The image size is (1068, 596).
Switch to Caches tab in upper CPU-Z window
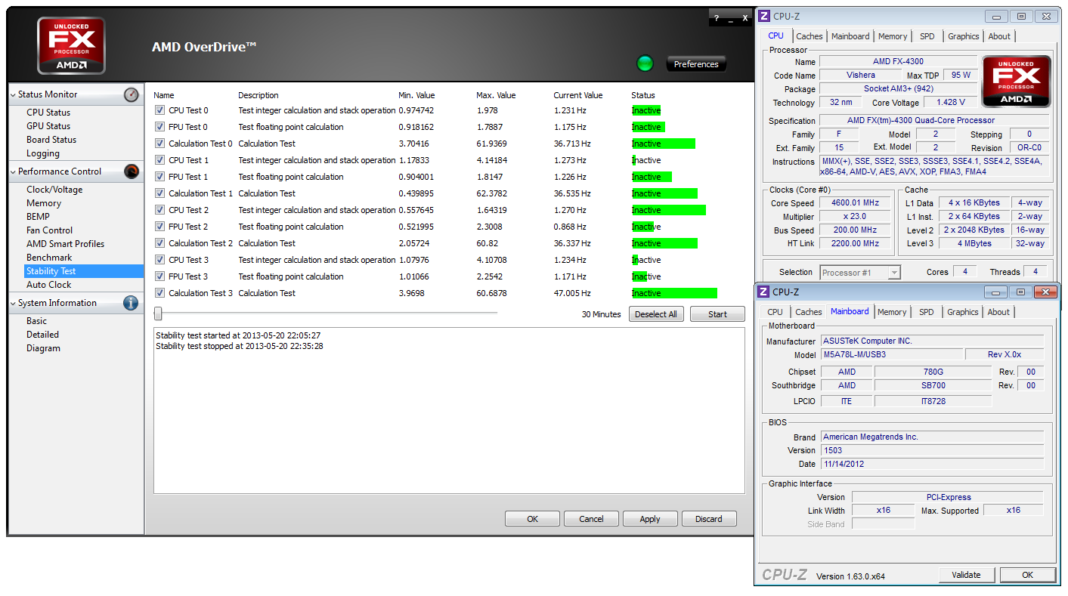[810, 36]
